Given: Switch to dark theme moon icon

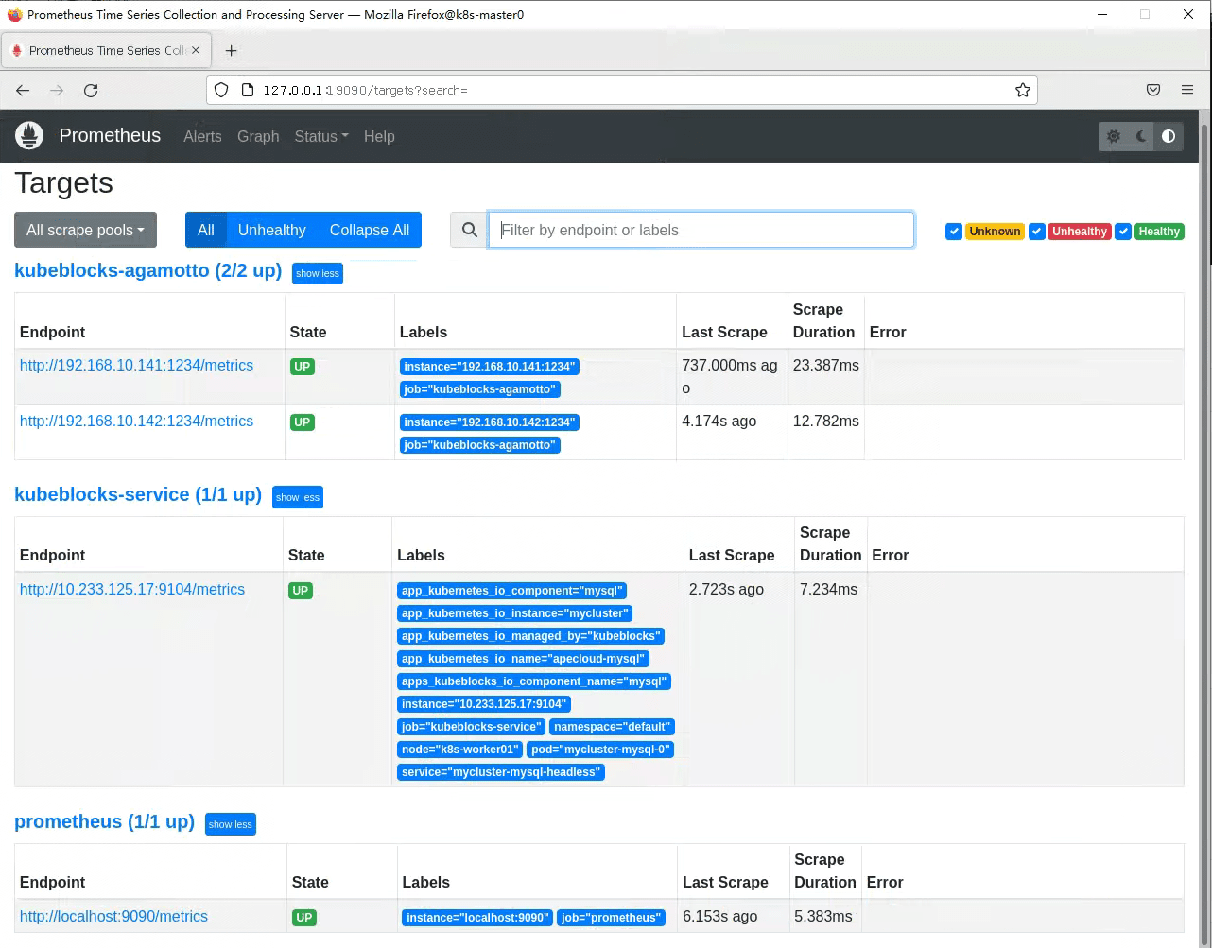Looking at the screenshot, I should 1141,136.
